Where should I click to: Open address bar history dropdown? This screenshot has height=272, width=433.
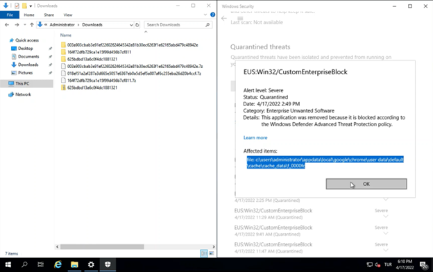coord(131,25)
